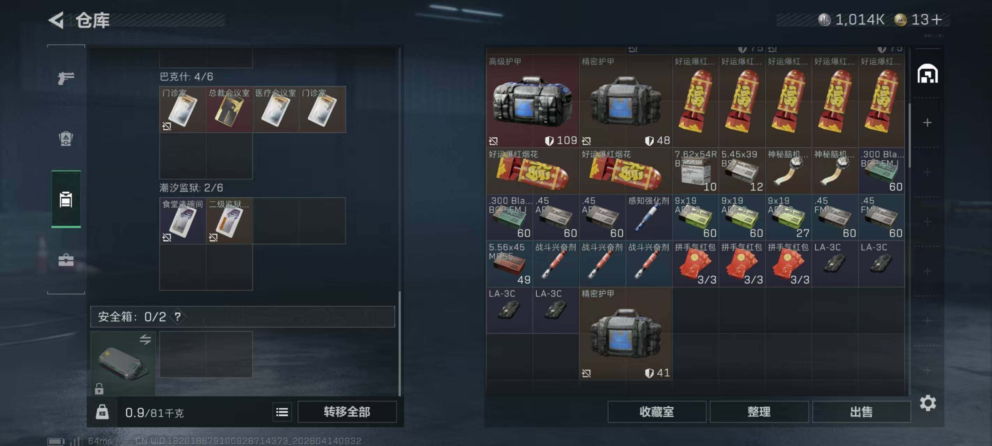Image resolution: width=992 pixels, height=446 pixels.
Task: Open the list view icon beside 转移全部
Action: pyautogui.click(x=282, y=412)
